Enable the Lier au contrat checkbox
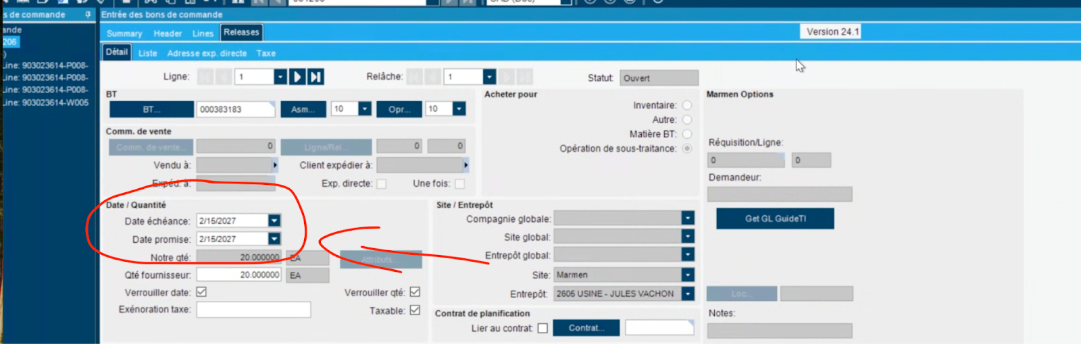This screenshot has width=1081, height=344. coord(543,328)
